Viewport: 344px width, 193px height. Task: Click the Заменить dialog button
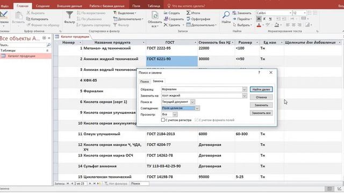click(x=261, y=105)
